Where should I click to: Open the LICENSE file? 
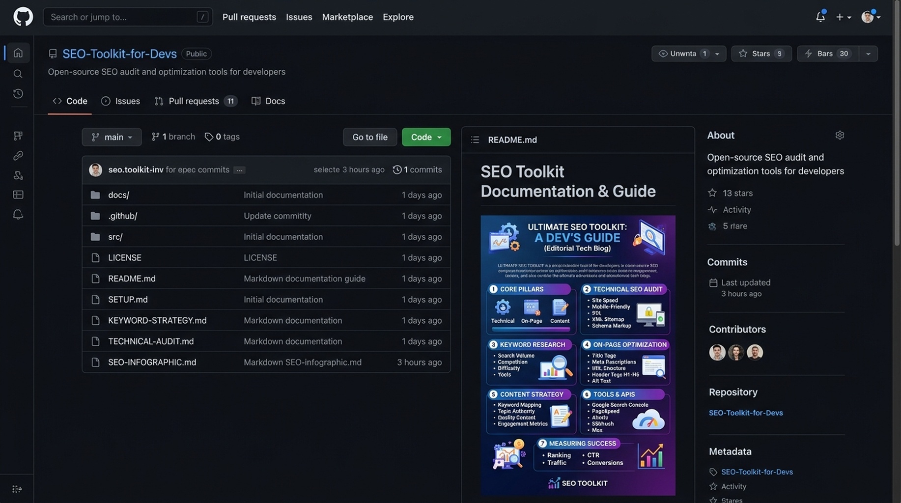[x=125, y=257]
